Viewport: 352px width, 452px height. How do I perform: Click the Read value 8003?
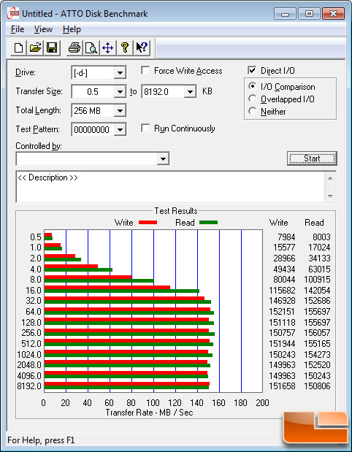tap(321, 237)
